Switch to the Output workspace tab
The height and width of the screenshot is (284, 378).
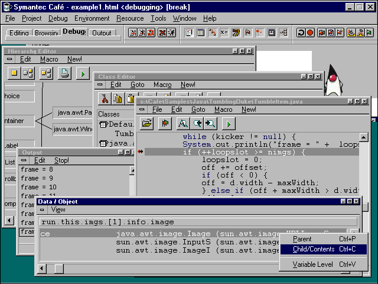pyautogui.click(x=102, y=33)
